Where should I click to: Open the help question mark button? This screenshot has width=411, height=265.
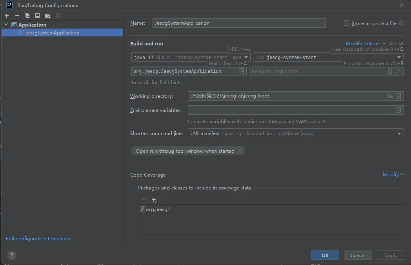pos(12,256)
